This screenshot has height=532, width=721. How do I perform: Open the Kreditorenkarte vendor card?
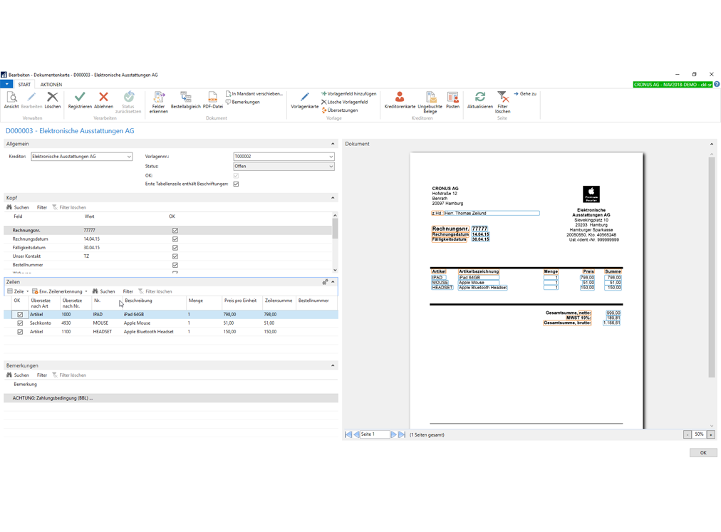click(400, 100)
